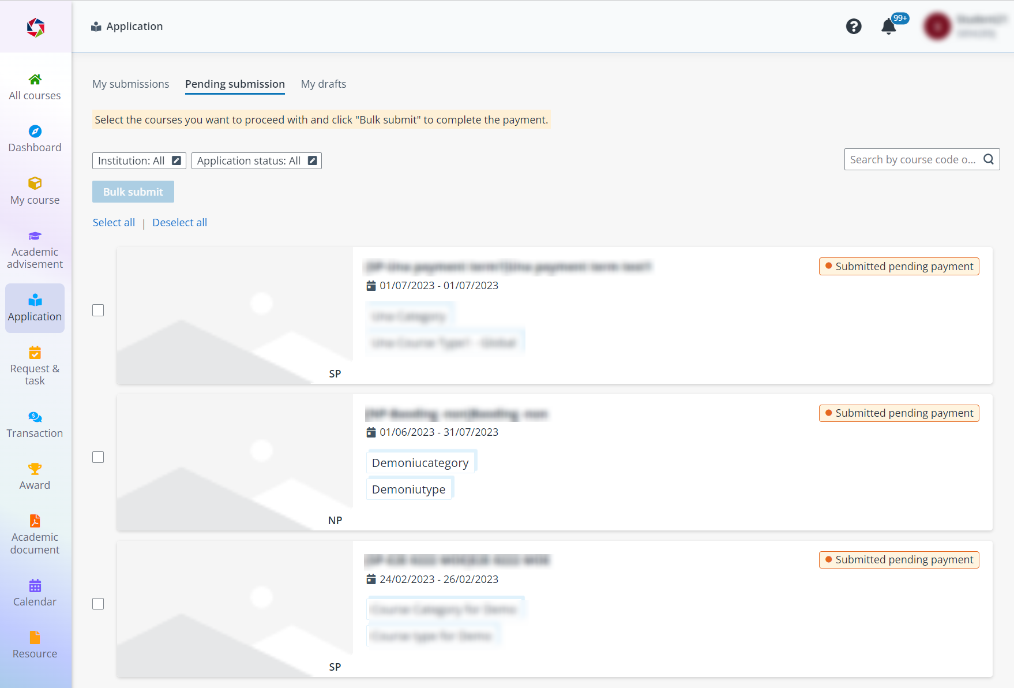Check the Demoniucategory course checkbox

(x=98, y=457)
